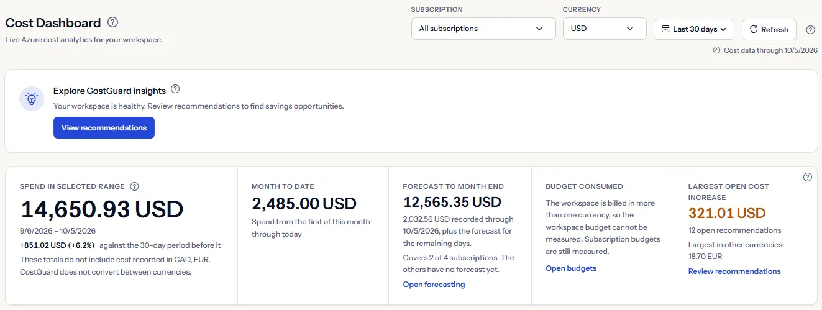Click the help icon in summary cards corner

pos(808,177)
